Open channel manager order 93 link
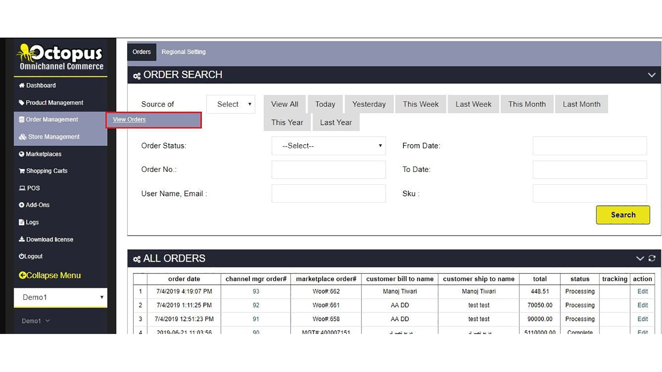The width and height of the screenshot is (662, 372). pos(256,291)
